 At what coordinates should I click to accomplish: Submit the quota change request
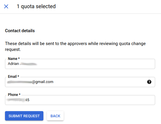(x=24, y=116)
